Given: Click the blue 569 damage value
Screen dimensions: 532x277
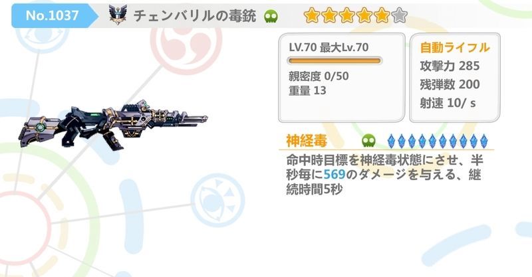Looking at the screenshot, I should point(334,175).
